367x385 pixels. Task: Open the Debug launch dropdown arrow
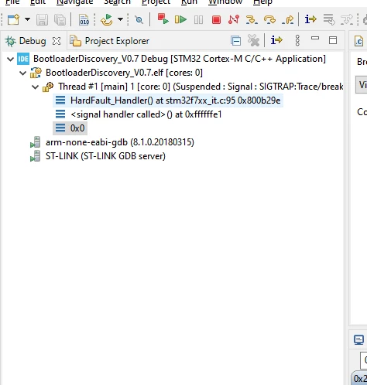tap(120, 19)
